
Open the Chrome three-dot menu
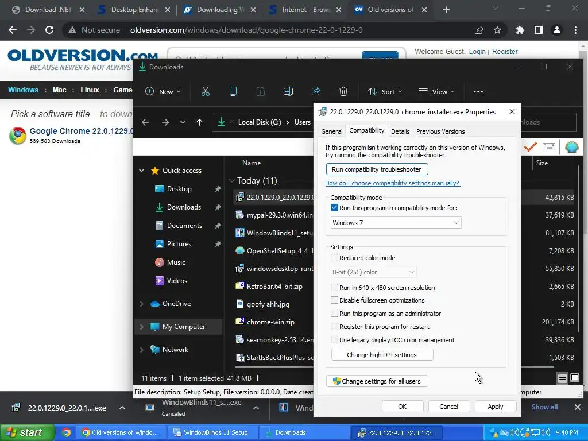click(x=575, y=30)
